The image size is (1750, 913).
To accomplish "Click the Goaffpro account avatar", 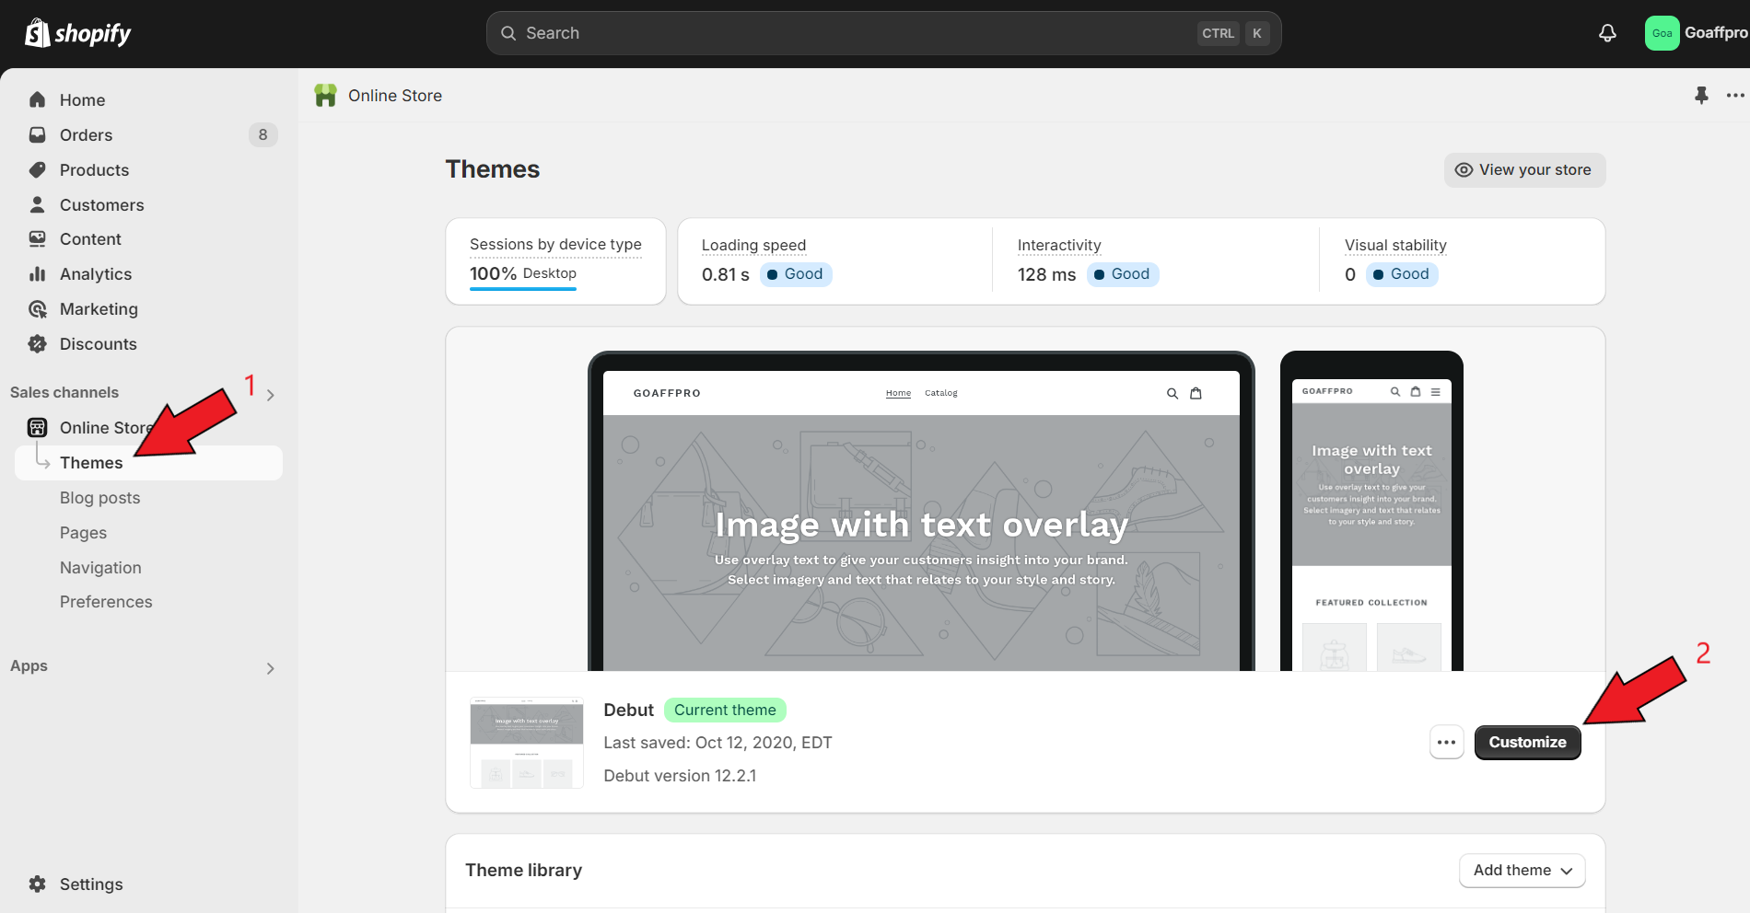I will 1662,33.
